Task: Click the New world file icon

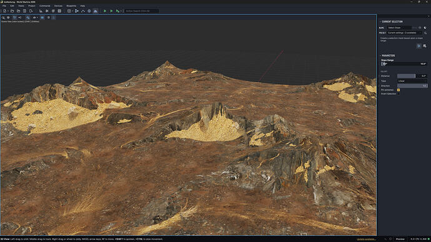Action: click(4, 11)
